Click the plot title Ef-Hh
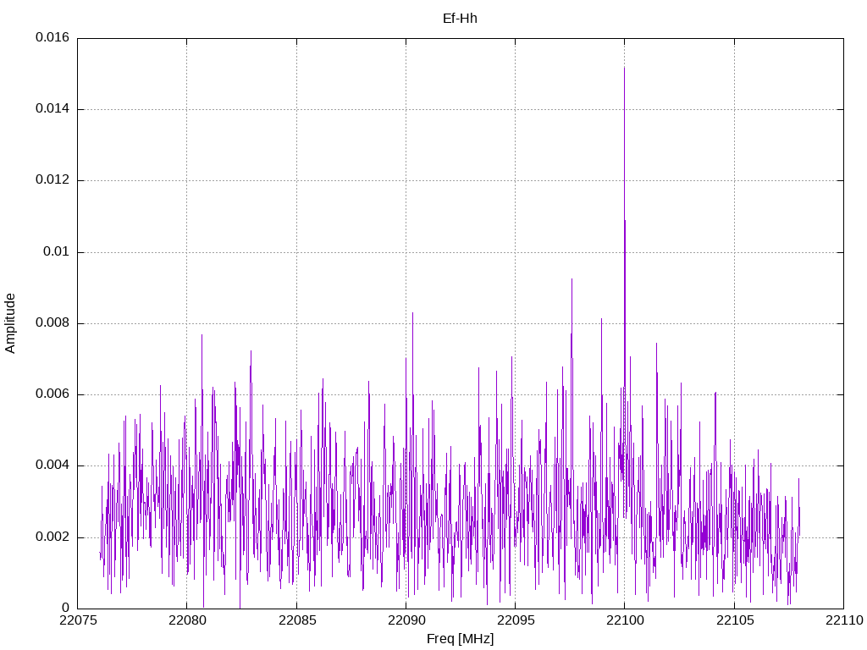This screenshot has width=867, height=650. pos(460,18)
